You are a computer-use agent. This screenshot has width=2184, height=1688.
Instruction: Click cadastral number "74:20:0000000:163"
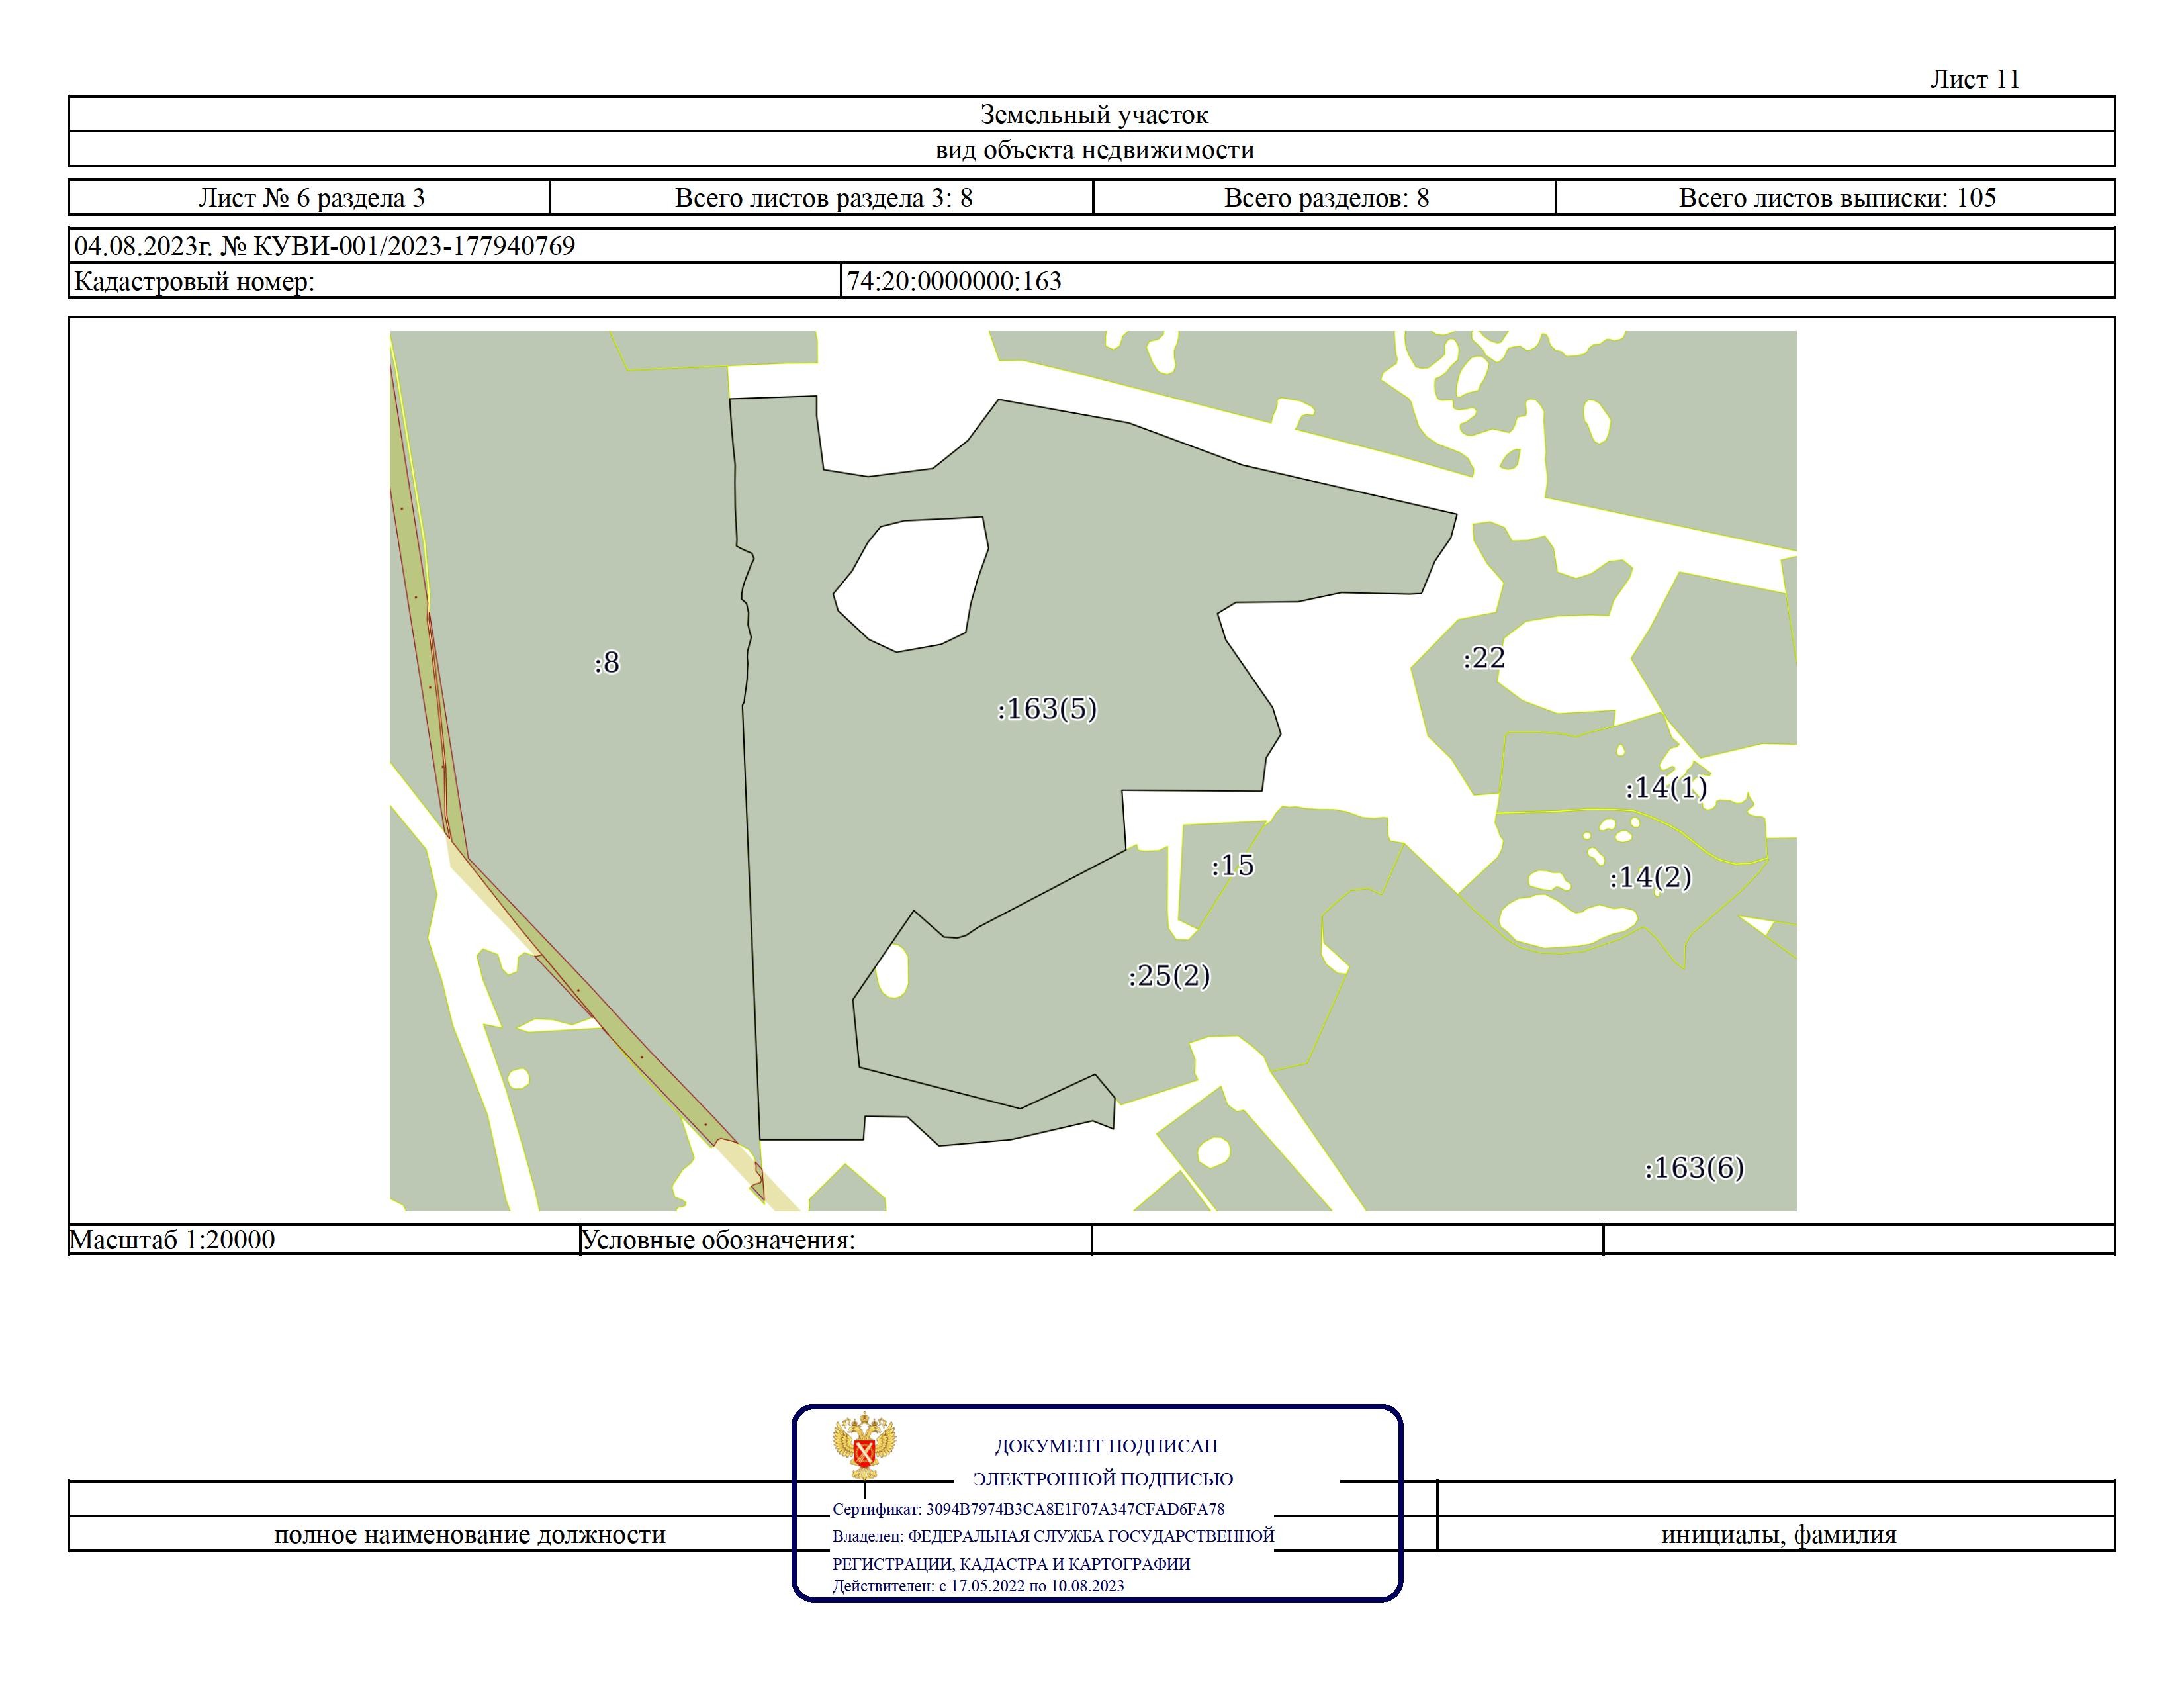[x=954, y=281]
